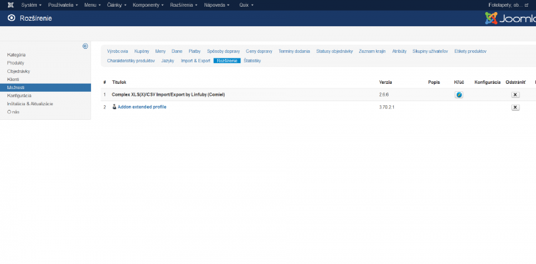Open the Nápoveda dropdown menu
The image size is (536, 264).
pyautogui.click(x=216, y=5)
